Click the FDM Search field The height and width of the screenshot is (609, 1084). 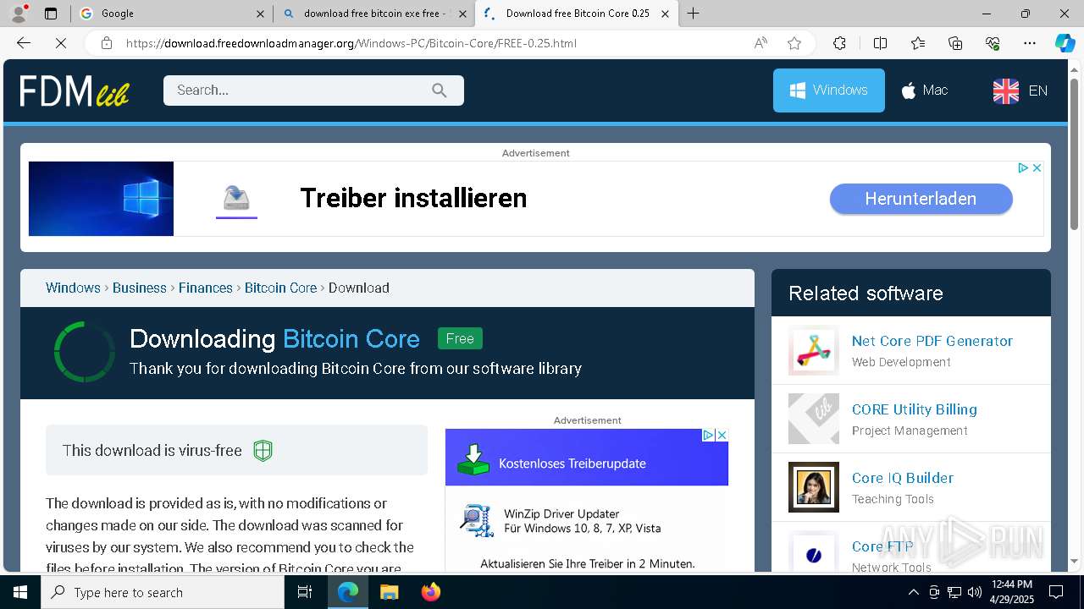(x=313, y=91)
